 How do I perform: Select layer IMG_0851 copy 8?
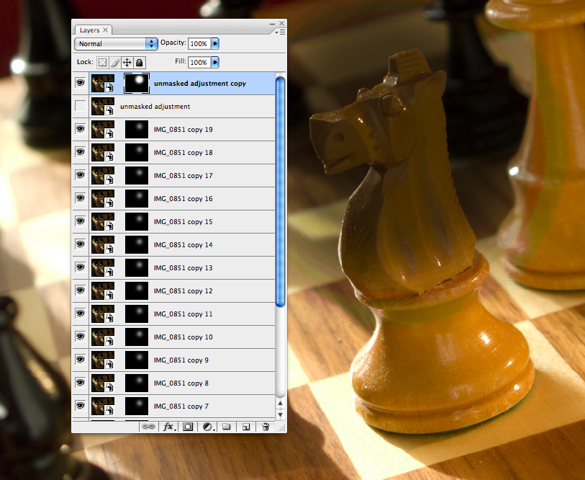(x=181, y=383)
